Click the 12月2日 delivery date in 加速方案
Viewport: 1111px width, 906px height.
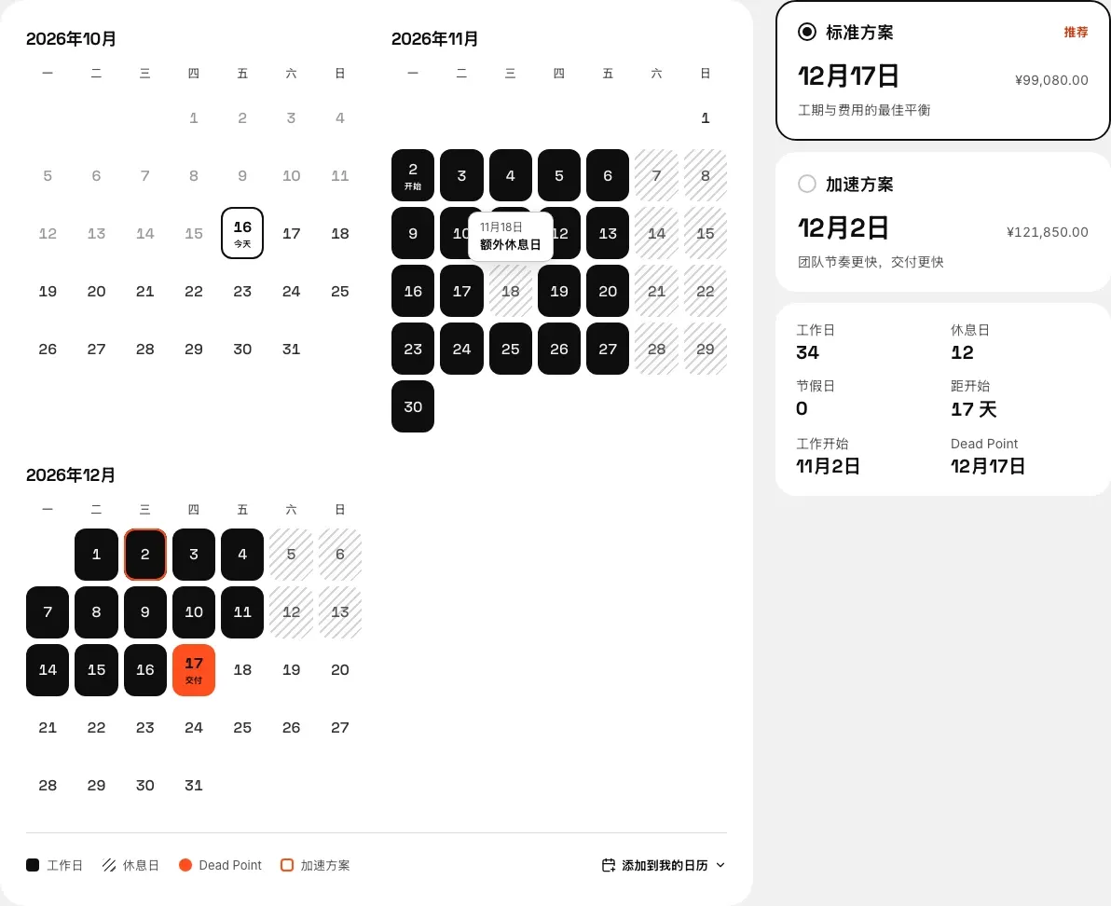844,228
